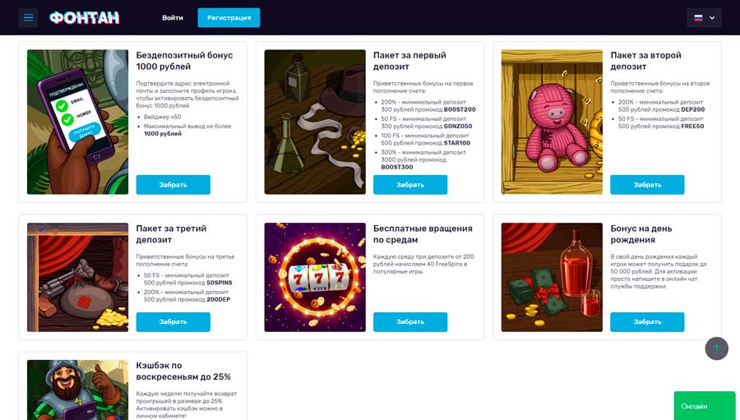740x420 pixels.
Task: Open the green Онлайн chat widget
Action: (x=704, y=406)
